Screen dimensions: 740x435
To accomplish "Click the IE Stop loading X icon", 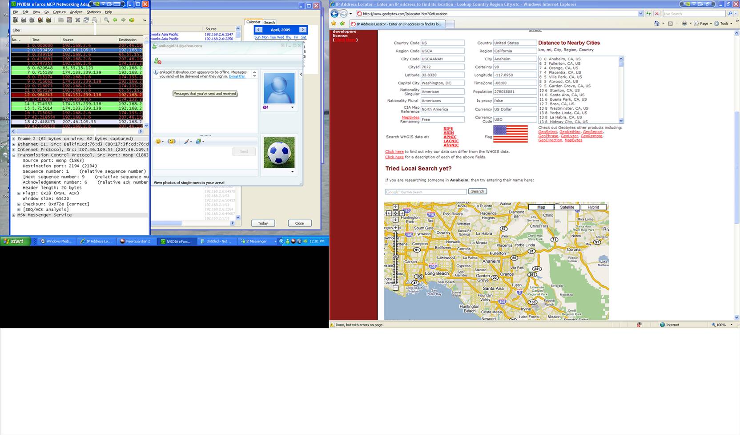I will point(656,14).
